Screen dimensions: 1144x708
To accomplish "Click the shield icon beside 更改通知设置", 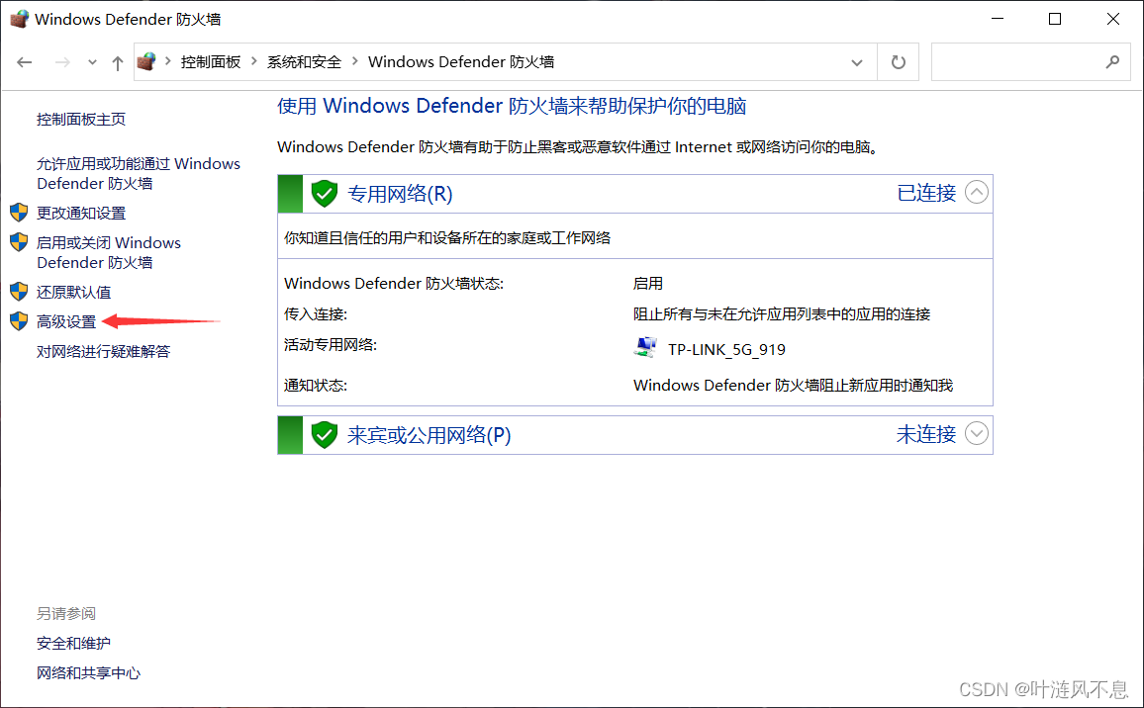I will 19,213.
